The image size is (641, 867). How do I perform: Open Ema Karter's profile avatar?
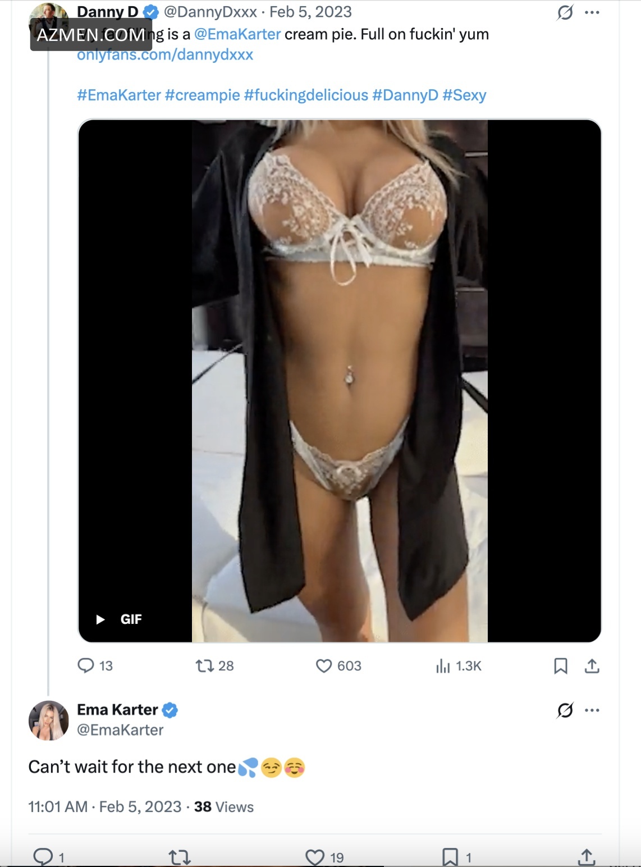pyautogui.click(x=49, y=720)
